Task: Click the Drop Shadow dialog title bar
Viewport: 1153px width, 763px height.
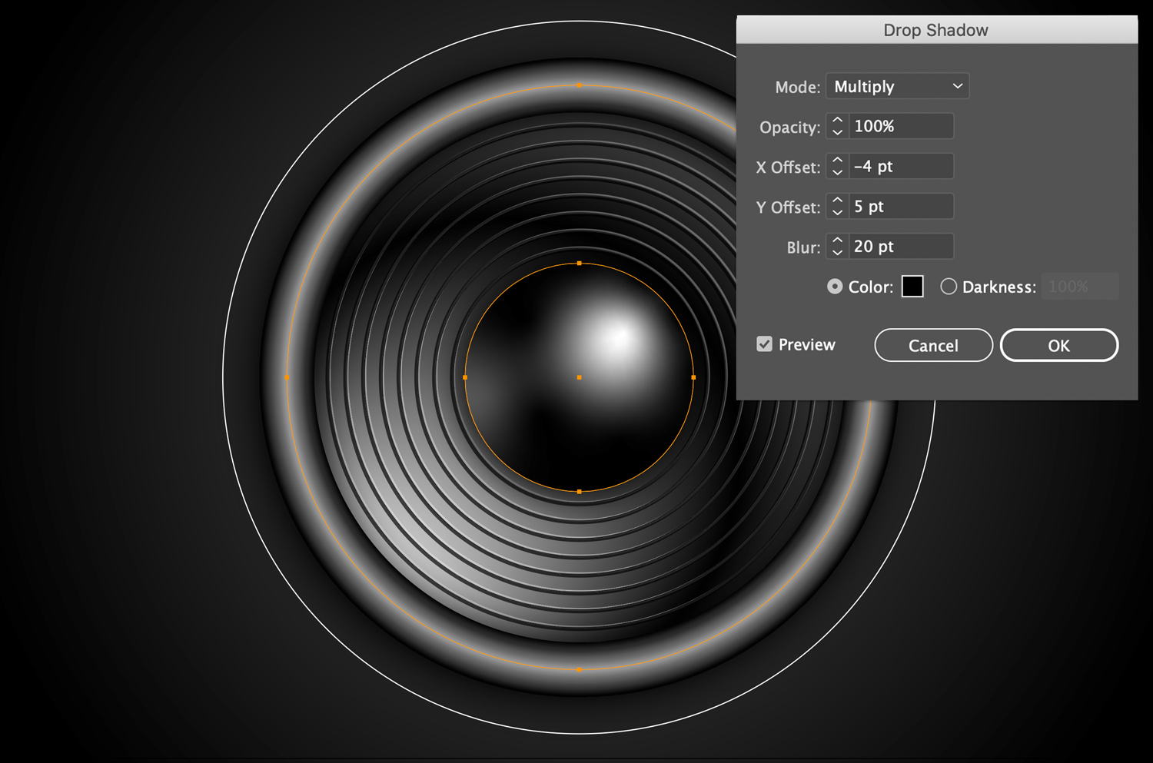Action: 936,29
